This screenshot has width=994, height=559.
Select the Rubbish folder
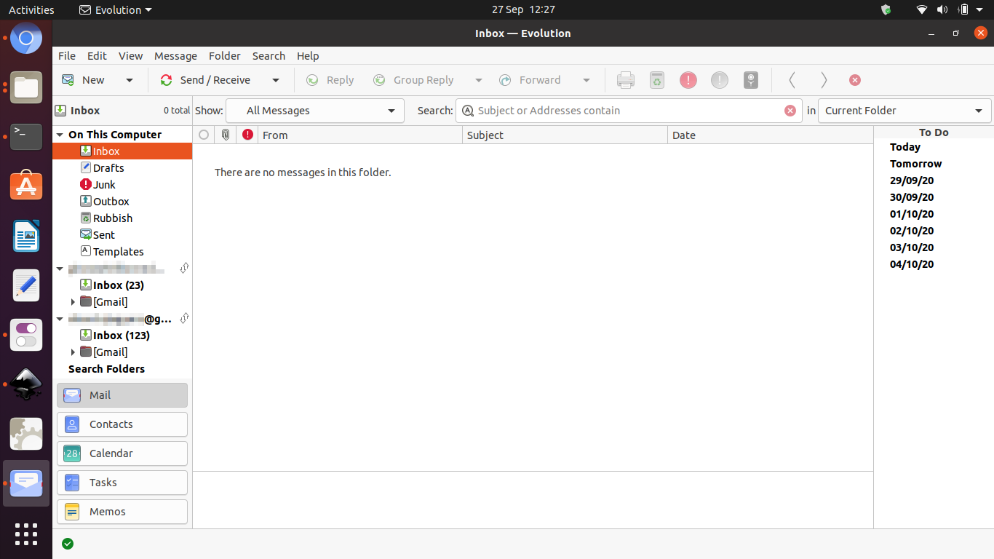(x=113, y=218)
